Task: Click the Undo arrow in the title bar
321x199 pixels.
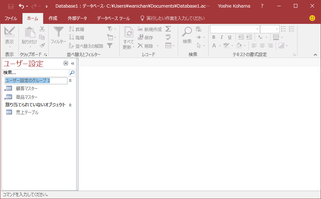Action: click(21, 6)
